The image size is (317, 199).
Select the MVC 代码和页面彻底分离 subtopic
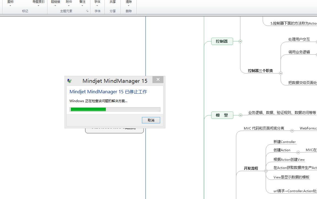pyautogui.click(x=264, y=128)
